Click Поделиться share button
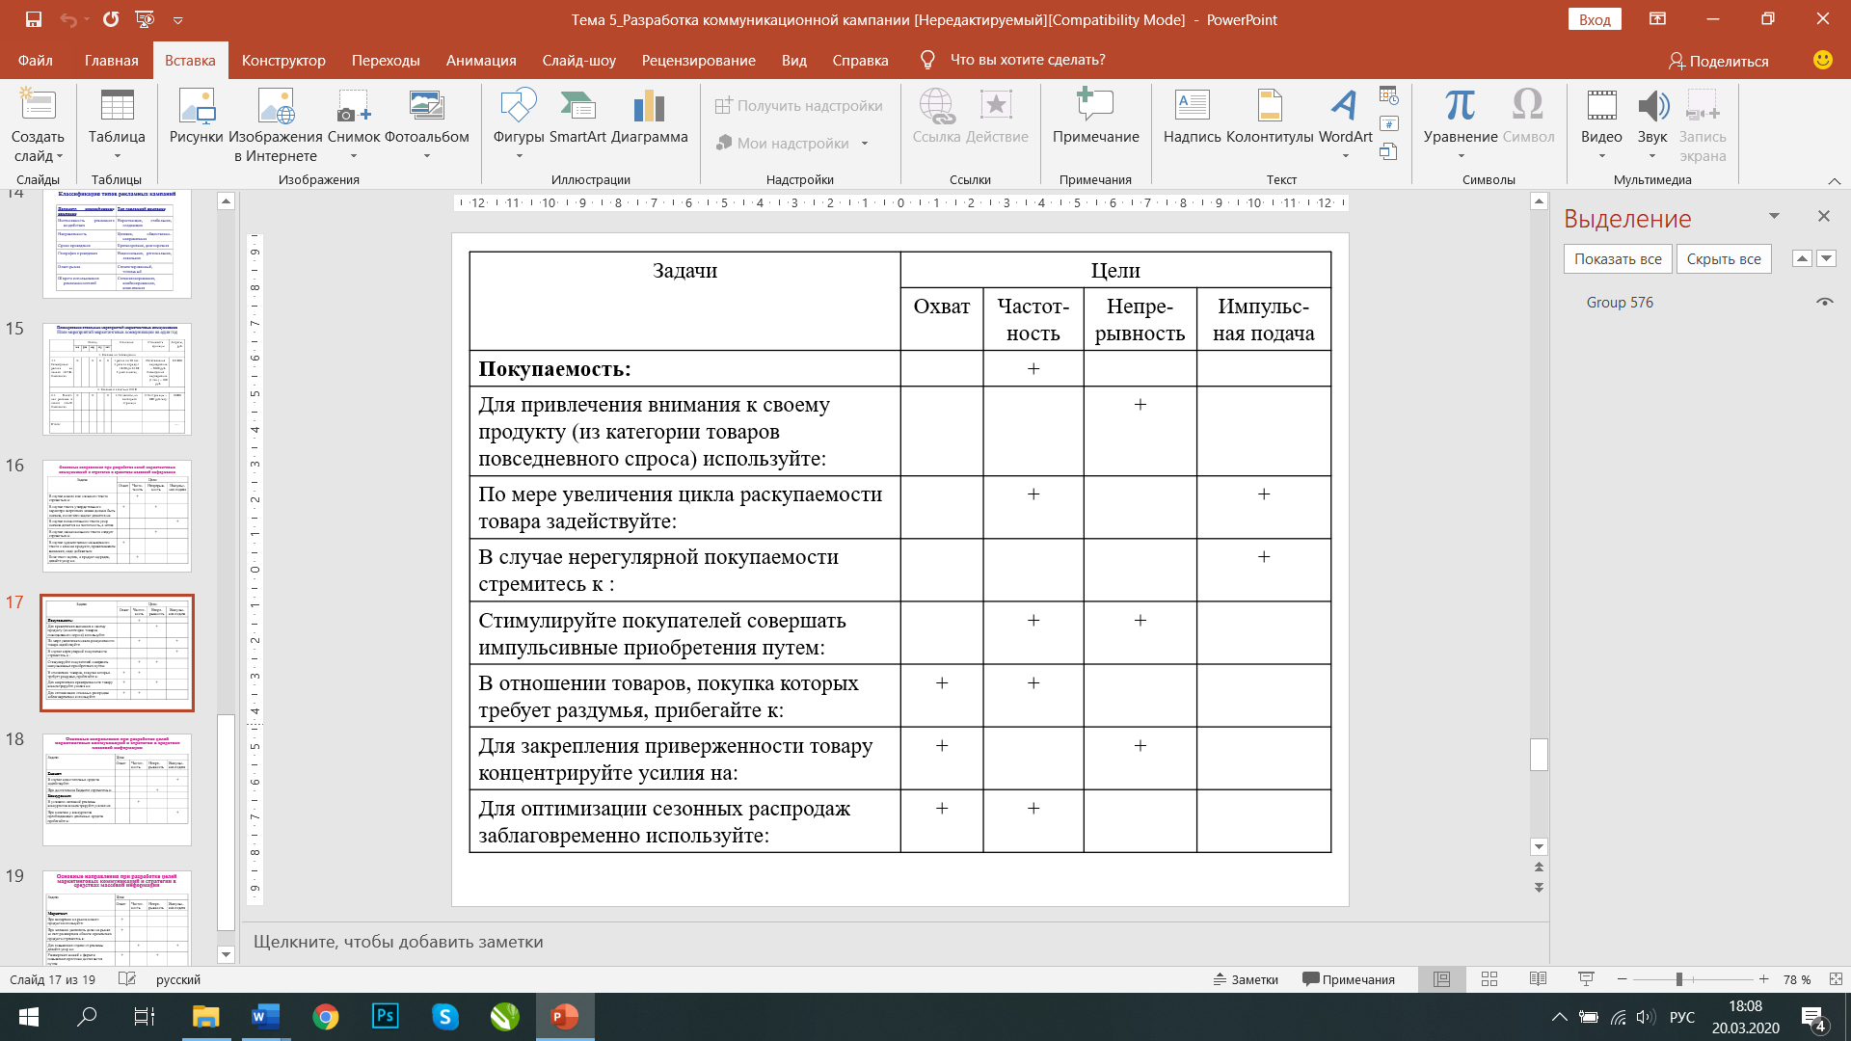 [1719, 61]
